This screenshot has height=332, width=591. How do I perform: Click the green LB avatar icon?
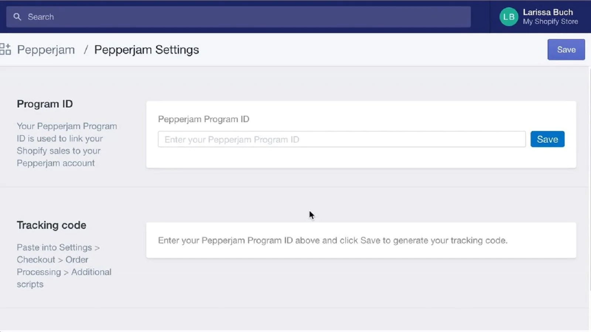[x=509, y=17]
